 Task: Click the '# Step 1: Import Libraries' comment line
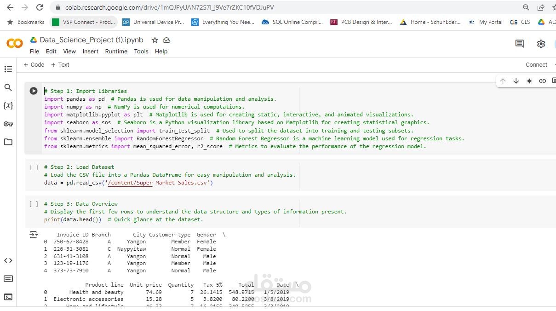tap(86, 91)
